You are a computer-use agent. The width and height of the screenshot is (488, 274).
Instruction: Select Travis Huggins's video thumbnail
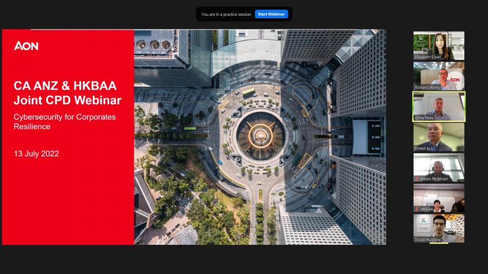click(x=439, y=228)
